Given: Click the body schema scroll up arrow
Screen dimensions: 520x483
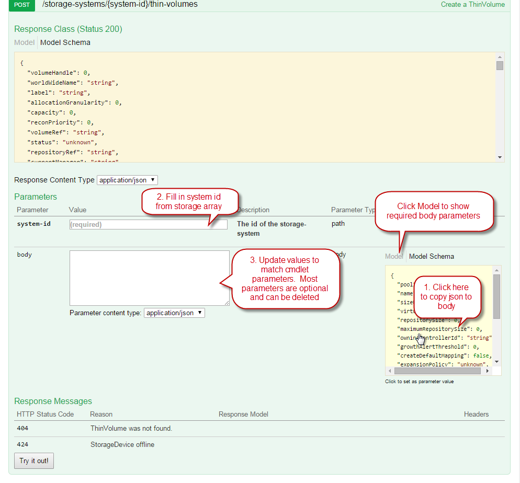Looking at the screenshot, I should pos(496,270).
